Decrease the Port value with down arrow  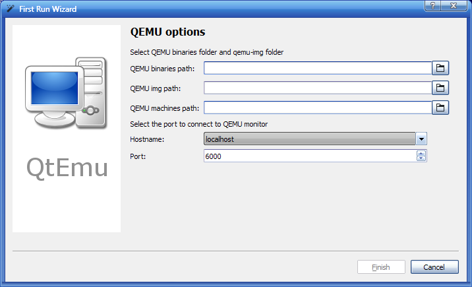[x=421, y=158]
